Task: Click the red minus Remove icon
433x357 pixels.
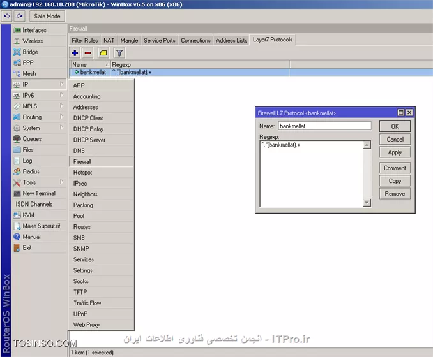Action: 88,53
